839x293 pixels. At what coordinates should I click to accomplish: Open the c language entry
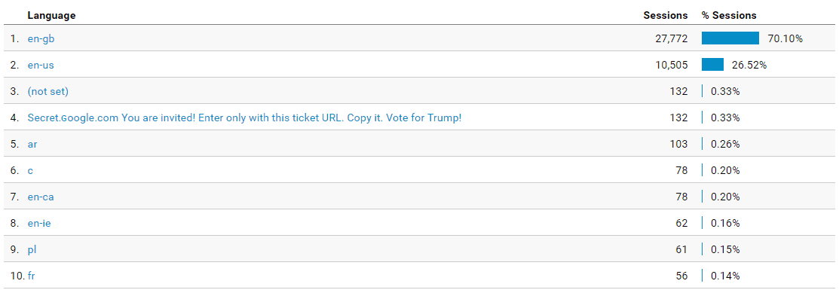click(30, 170)
